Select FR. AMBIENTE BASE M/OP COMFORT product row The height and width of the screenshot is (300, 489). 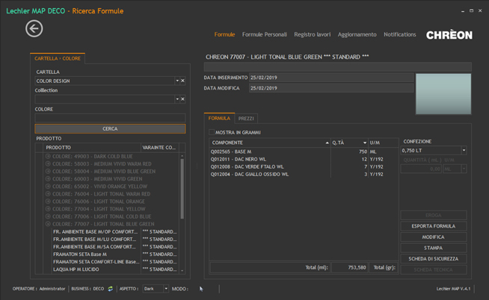[x=114, y=231]
